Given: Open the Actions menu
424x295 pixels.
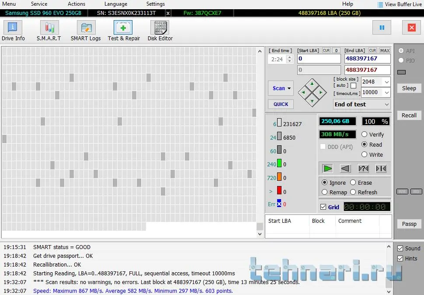Looking at the screenshot, I should pyautogui.click(x=76, y=4).
